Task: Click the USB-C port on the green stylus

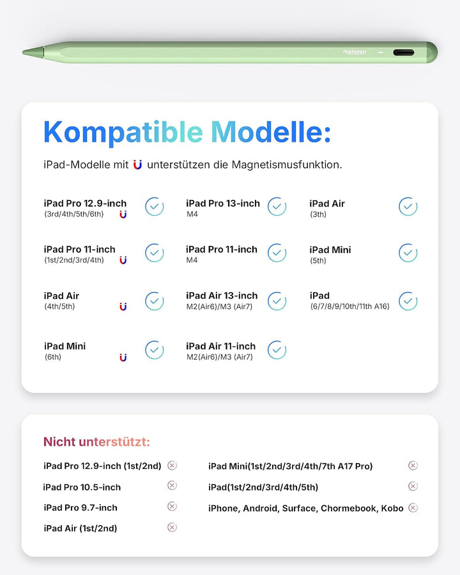Action: [x=404, y=52]
